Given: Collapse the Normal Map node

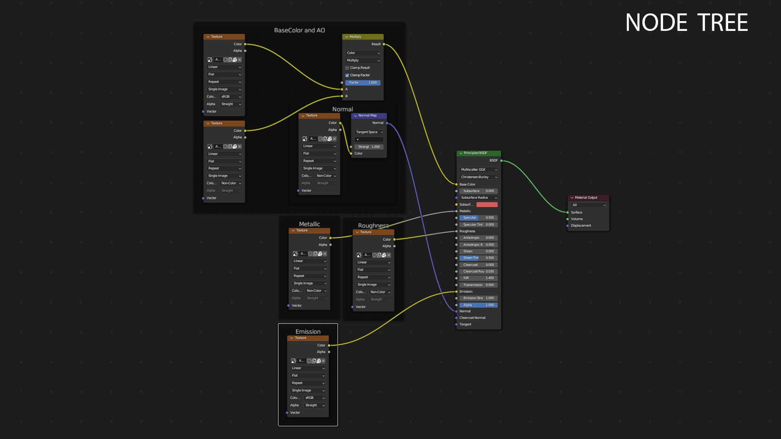Looking at the screenshot, I should 355,116.
